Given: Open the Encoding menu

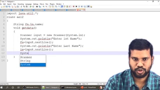Looking at the screenshot, I should click(x=20, y=4).
